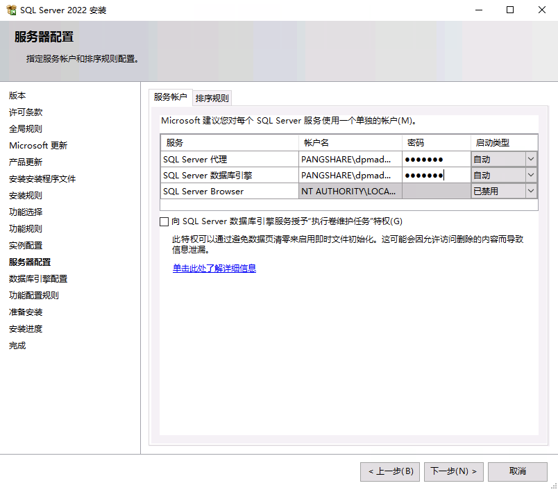
Task: Select the 功能配置规则 step in sidebar
Action: pyautogui.click(x=34, y=295)
